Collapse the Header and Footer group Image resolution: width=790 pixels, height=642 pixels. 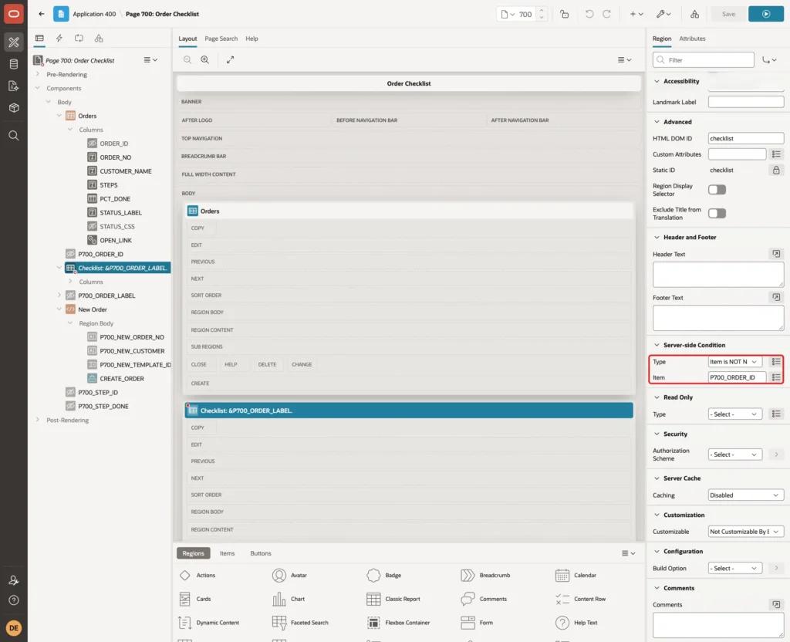click(x=657, y=238)
